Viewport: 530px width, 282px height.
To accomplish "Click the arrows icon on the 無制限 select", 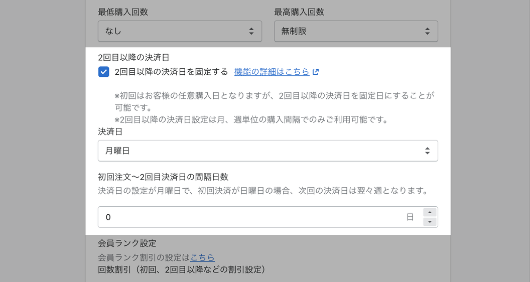I will [x=427, y=31].
